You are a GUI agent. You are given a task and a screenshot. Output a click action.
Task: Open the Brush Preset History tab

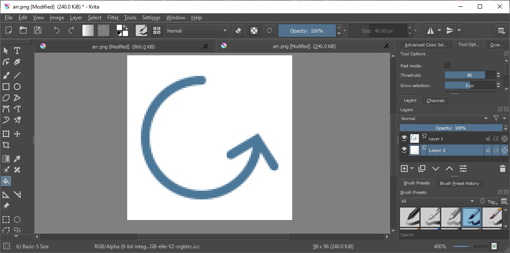coord(459,183)
